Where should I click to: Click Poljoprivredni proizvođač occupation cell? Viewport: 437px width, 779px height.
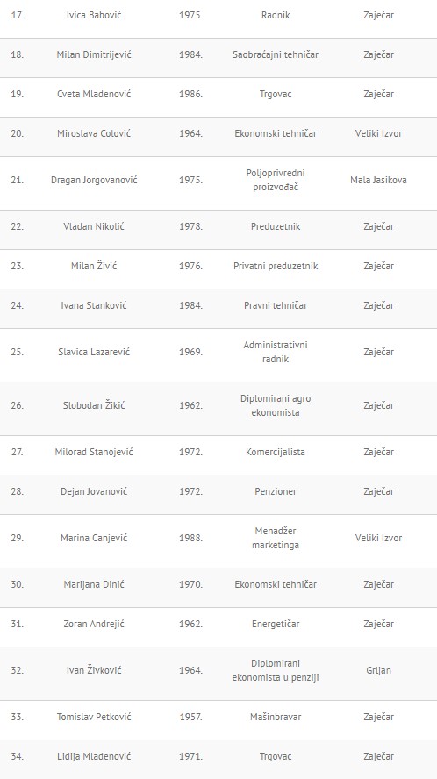point(276,180)
